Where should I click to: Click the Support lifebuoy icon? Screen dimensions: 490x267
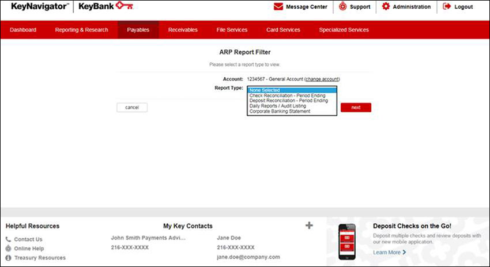(x=343, y=6)
